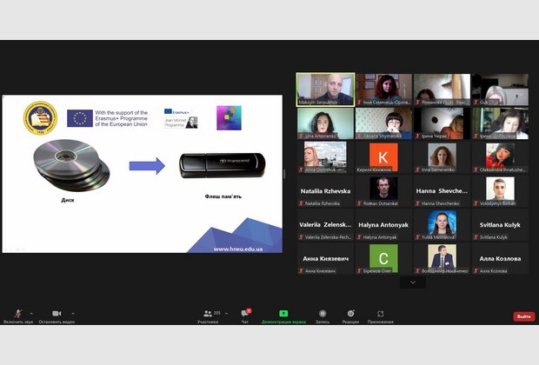539x365 pixels.
Task: Click the Флеш пам'ять caption text
Action: coord(223,196)
